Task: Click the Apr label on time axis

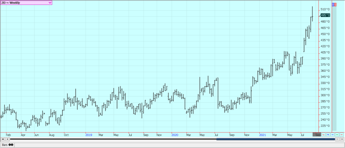Action: click(x=23, y=135)
